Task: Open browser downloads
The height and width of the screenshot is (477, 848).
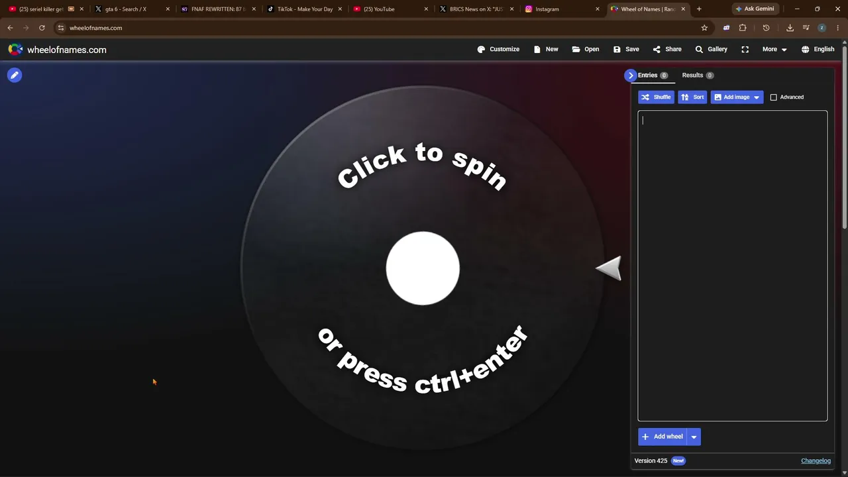Action: click(790, 28)
